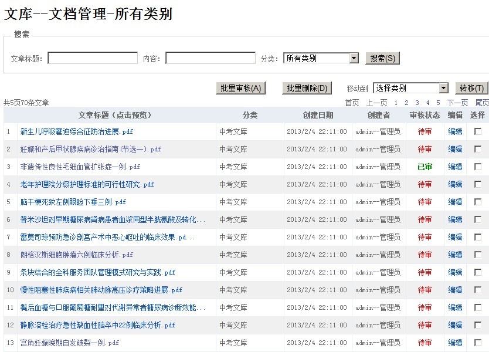The height and width of the screenshot is (352, 489).
Task: Click inside the 内容 content input field
Action: [x=210, y=58]
